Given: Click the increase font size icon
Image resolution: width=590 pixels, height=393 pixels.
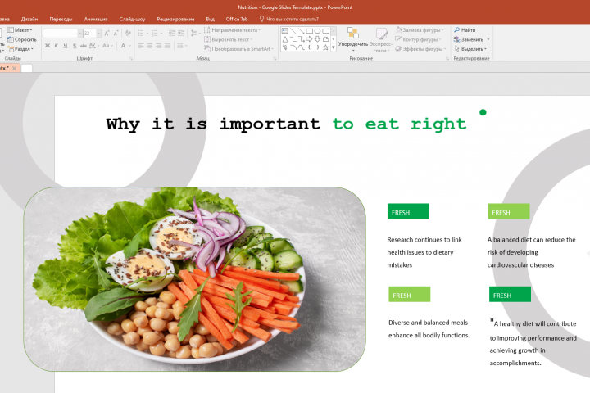Looking at the screenshot, I should click(x=107, y=34).
